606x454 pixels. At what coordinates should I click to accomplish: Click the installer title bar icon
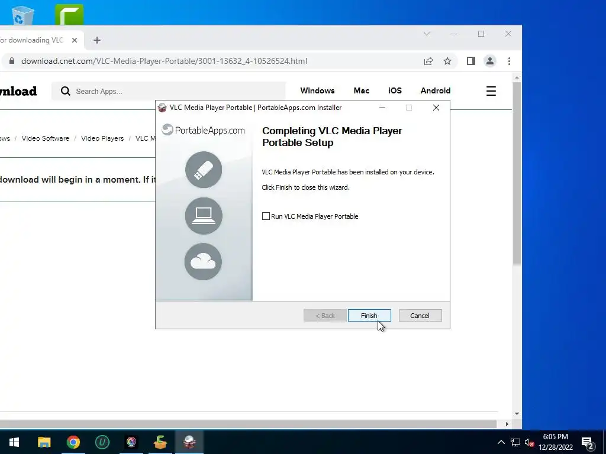(x=162, y=108)
